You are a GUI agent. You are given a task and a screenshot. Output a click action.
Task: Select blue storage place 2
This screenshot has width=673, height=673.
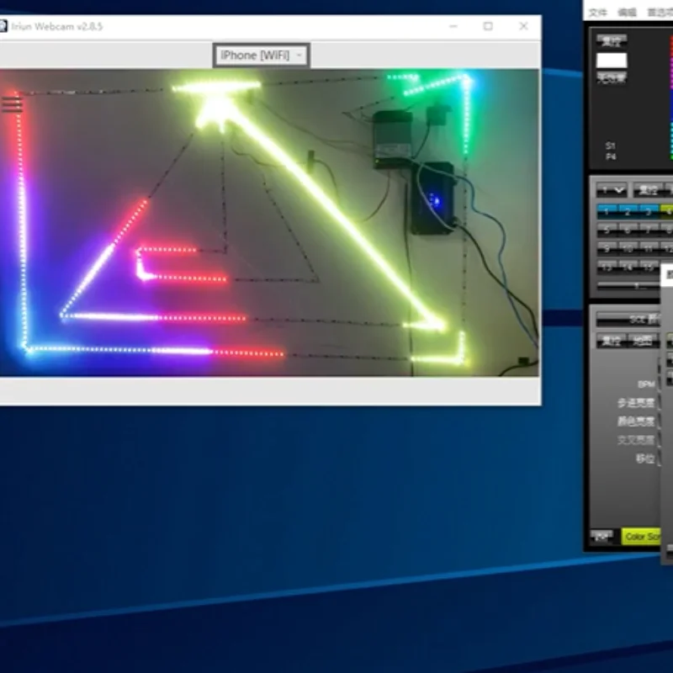[x=628, y=211]
